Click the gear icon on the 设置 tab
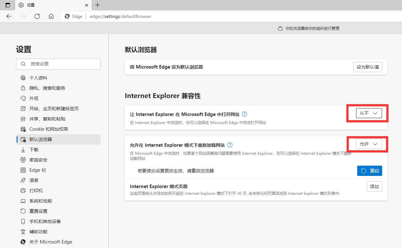Viewport: 402px width, 248px height. tap(21, 5)
